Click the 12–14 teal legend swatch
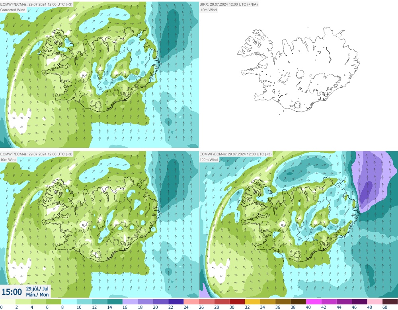398x310 pixels. [x=99, y=302]
